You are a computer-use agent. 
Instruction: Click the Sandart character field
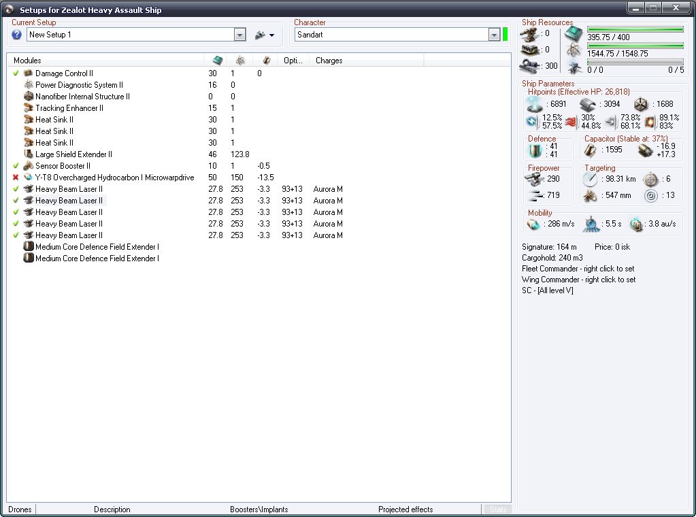(392, 35)
